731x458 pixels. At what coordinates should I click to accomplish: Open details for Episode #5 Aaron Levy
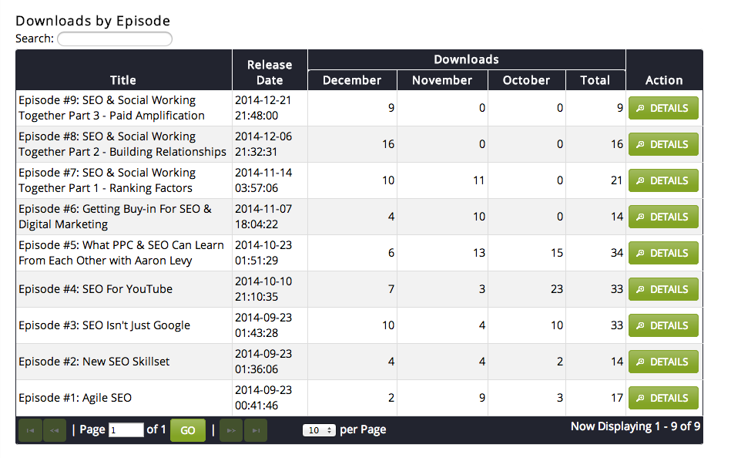[x=663, y=254]
